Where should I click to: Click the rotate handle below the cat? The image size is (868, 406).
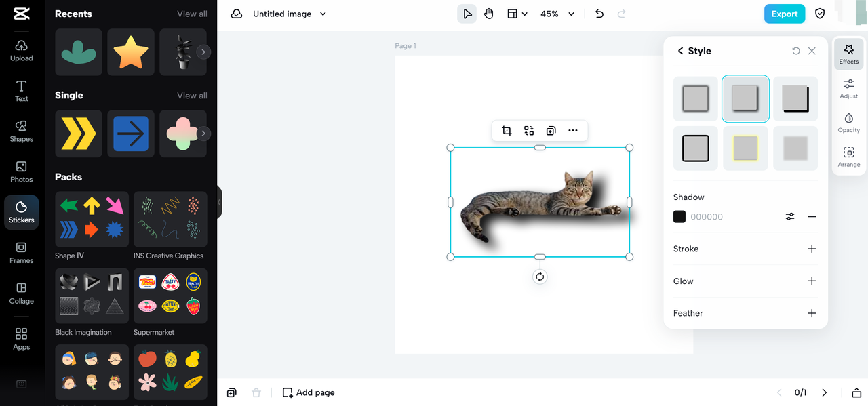[x=540, y=277]
